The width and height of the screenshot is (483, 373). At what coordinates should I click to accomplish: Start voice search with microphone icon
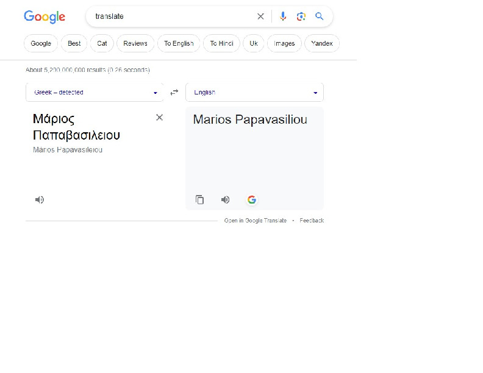(282, 16)
